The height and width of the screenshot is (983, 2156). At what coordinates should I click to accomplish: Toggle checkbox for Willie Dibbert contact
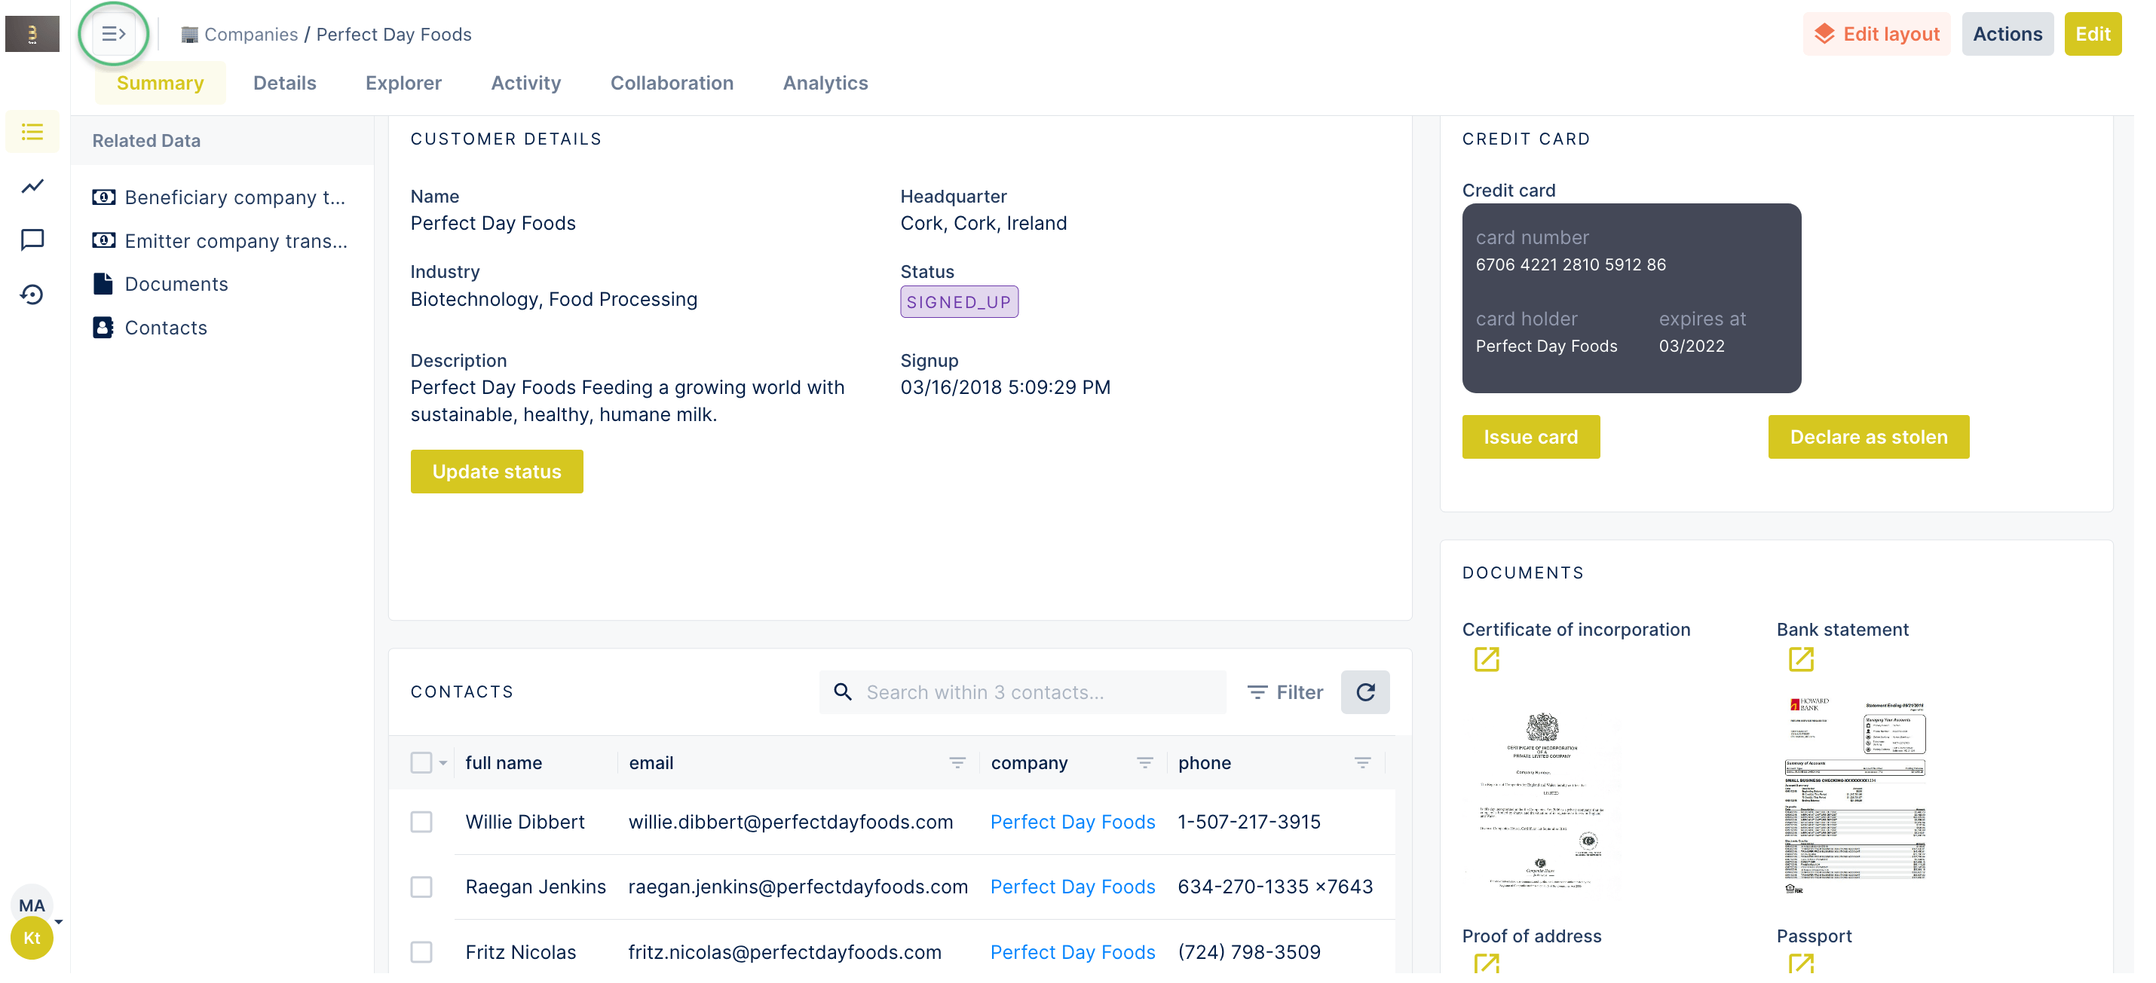[422, 821]
